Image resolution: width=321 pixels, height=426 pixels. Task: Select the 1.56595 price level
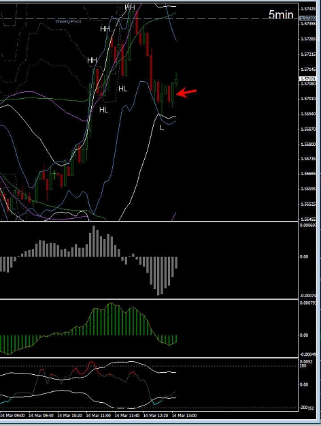coord(308,189)
